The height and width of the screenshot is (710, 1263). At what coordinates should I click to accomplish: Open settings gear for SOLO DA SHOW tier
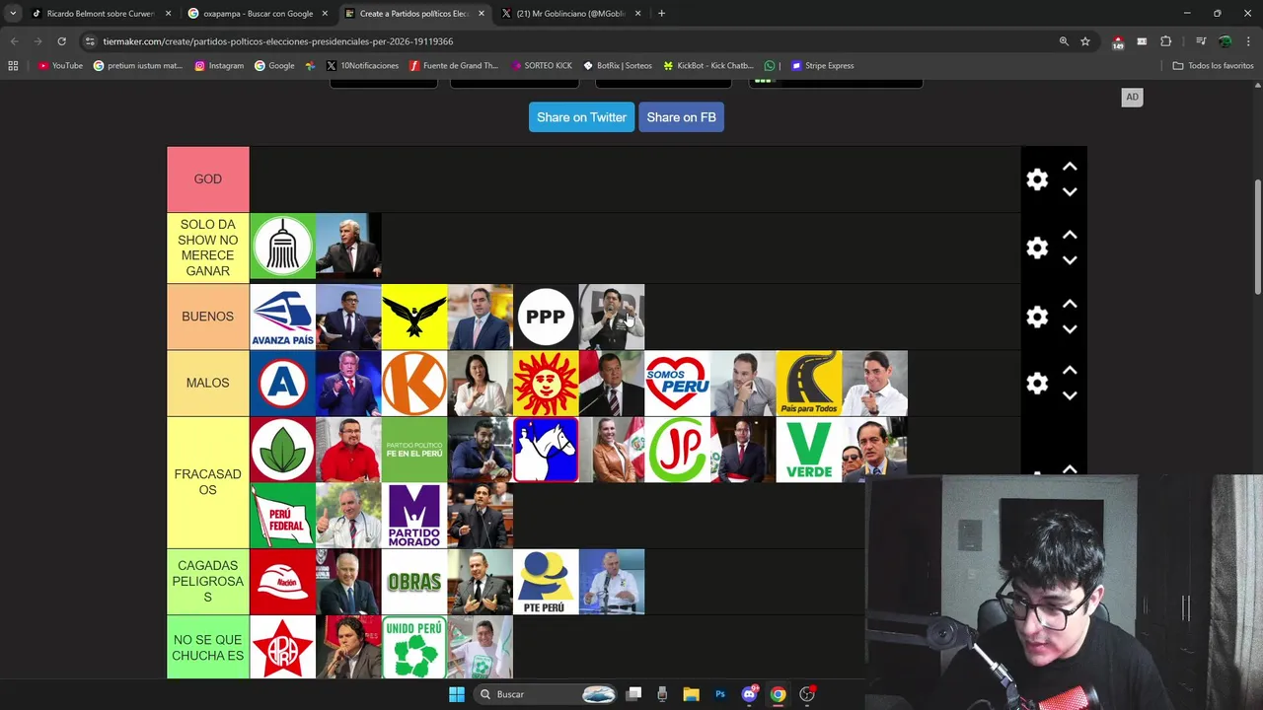tap(1037, 248)
